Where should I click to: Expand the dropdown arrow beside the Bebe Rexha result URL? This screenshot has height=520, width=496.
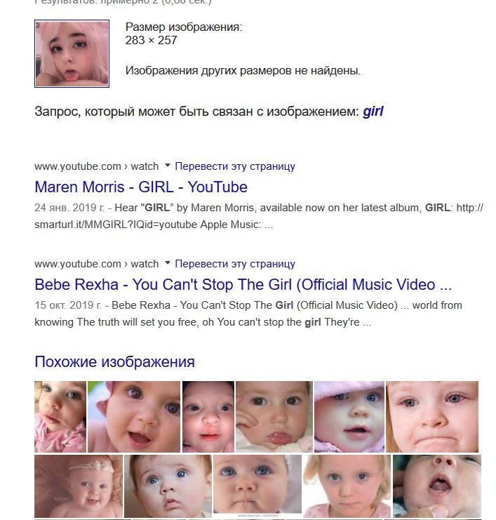[x=168, y=262]
